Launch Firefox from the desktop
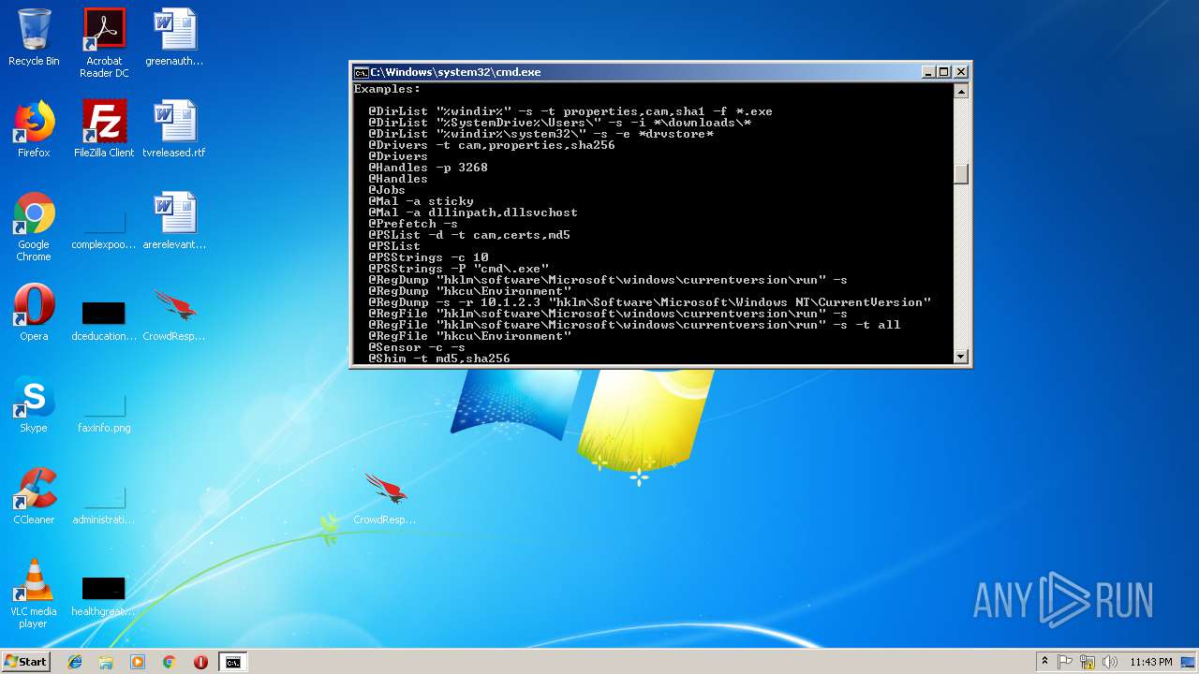Screen dimensions: 1199x674 pyautogui.click(x=34, y=129)
